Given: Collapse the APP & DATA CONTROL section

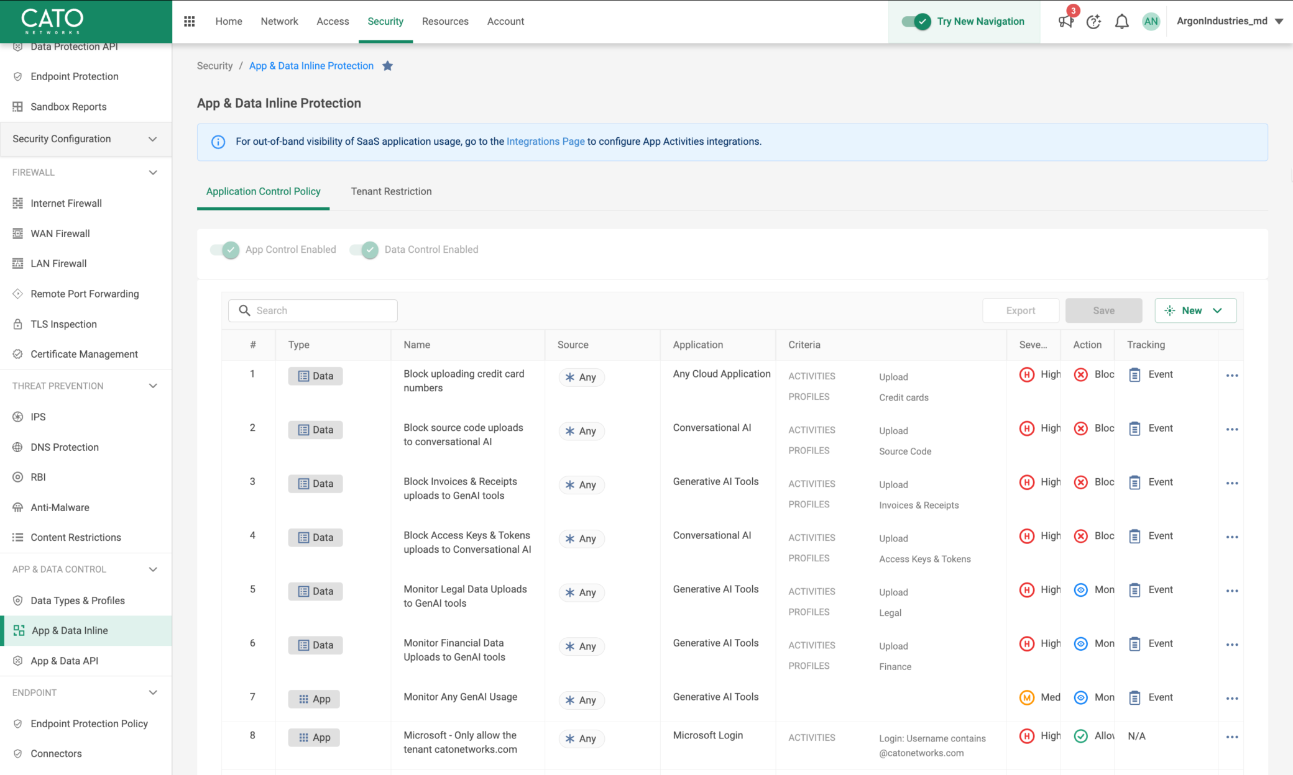Looking at the screenshot, I should [x=153, y=569].
